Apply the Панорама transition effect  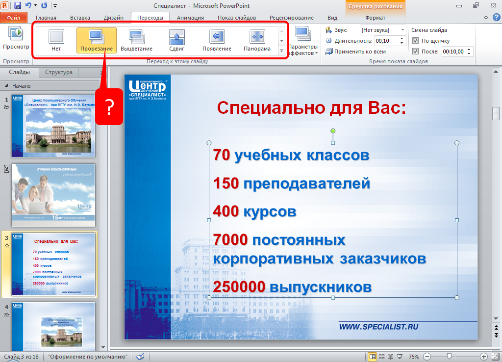[x=257, y=39]
